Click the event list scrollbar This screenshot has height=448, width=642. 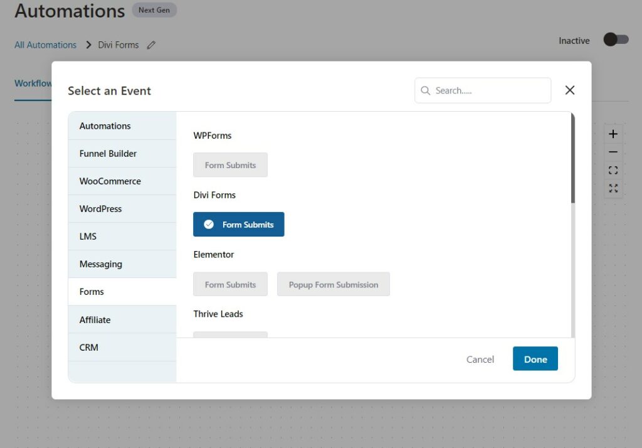tap(573, 158)
